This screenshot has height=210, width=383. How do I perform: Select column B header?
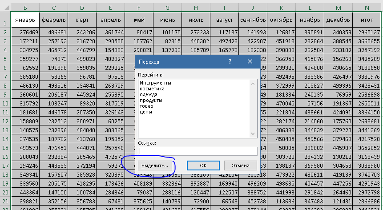click(x=25, y=8)
